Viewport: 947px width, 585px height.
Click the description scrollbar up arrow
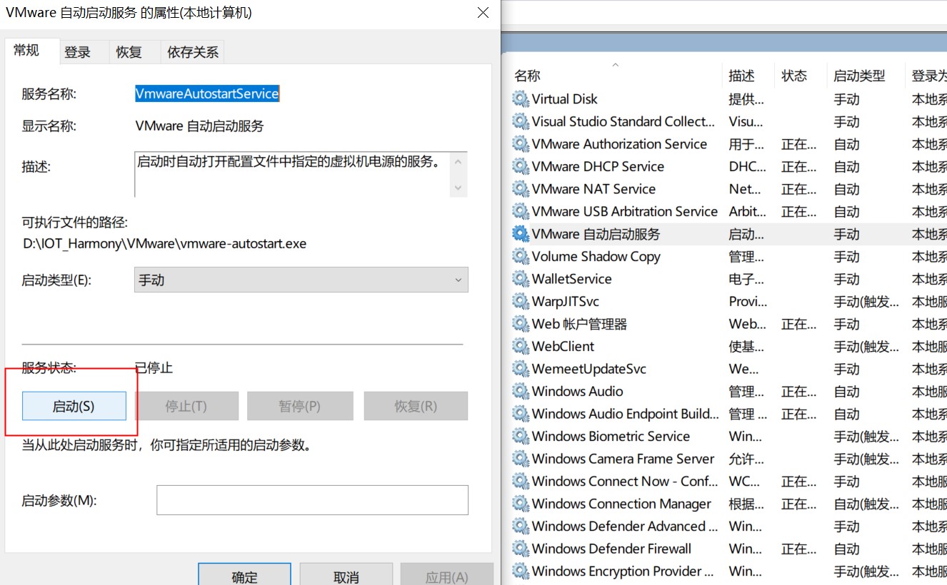click(x=459, y=161)
